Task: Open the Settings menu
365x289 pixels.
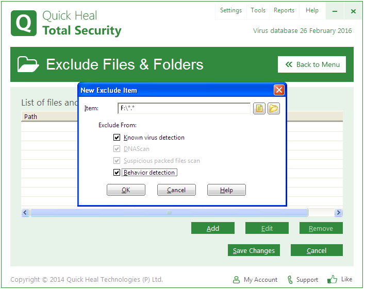Action: tap(230, 10)
